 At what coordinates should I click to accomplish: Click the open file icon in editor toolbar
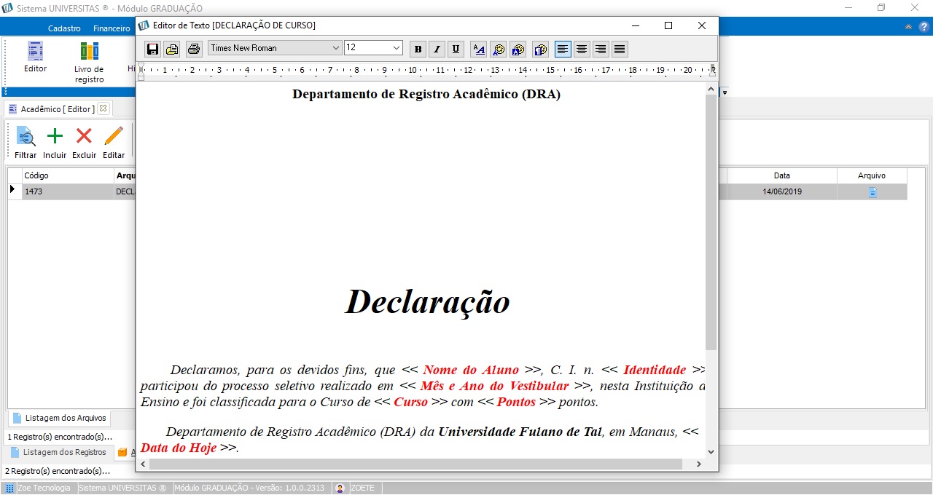click(172, 49)
